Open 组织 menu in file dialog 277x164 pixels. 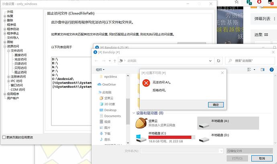[100, 70]
